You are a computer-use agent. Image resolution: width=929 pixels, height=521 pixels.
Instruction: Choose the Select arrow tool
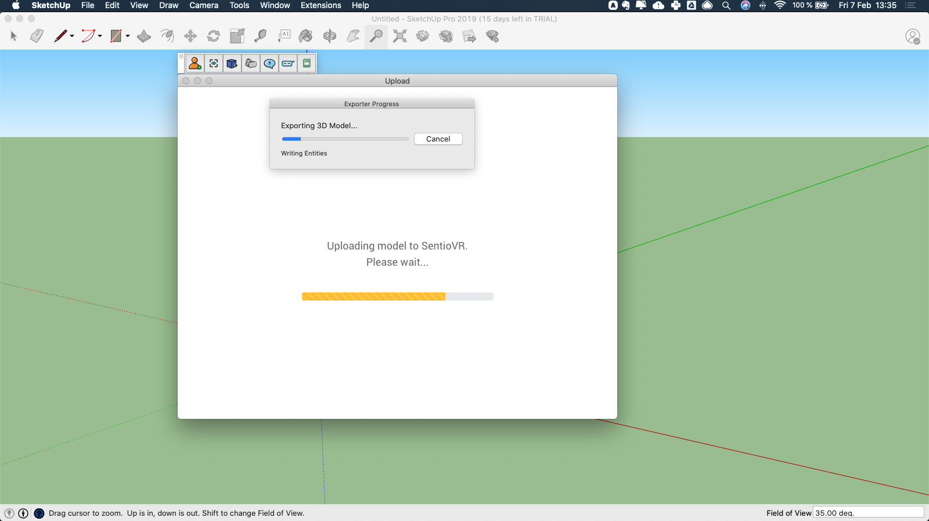point(14,36)
